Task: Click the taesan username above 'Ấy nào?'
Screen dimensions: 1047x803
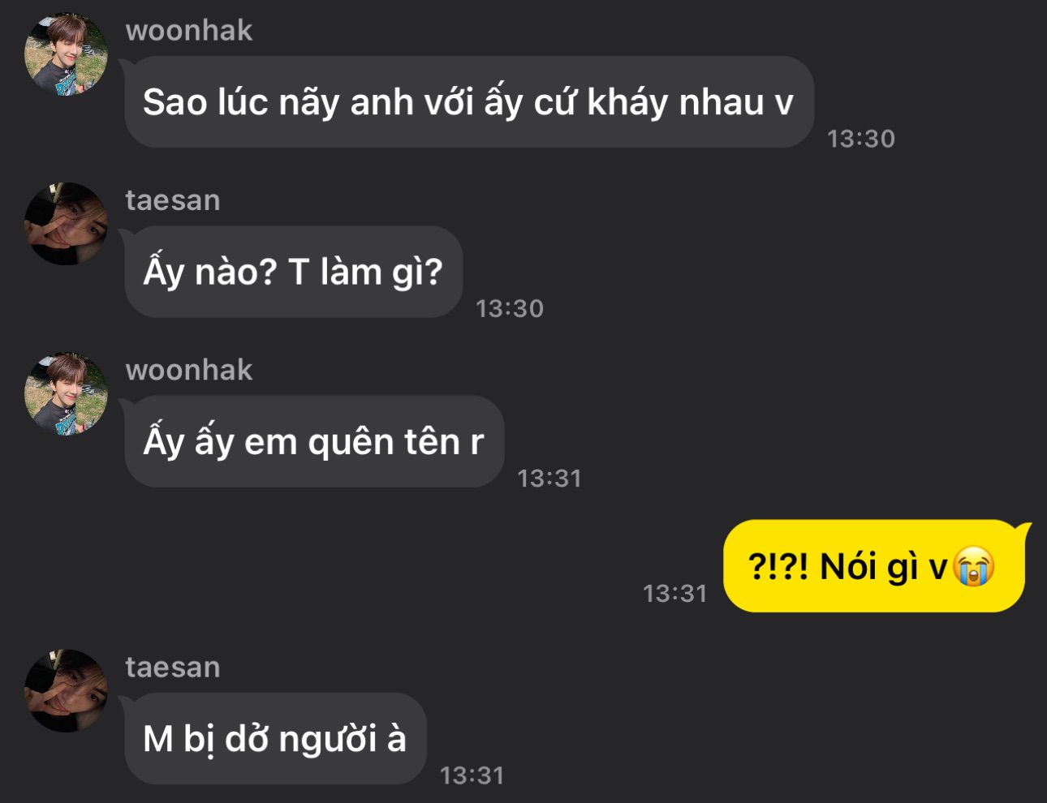Action: point(173,200)
